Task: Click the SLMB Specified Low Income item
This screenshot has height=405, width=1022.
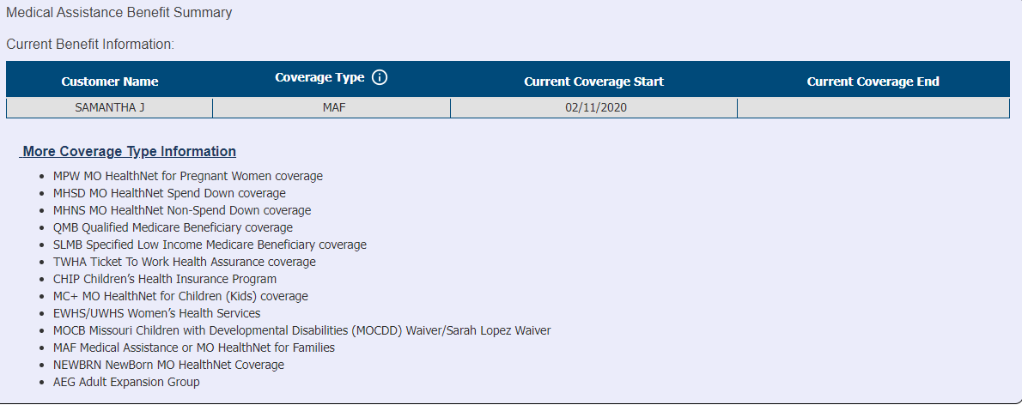Action: pyautogui.click(x=210, y=245)
